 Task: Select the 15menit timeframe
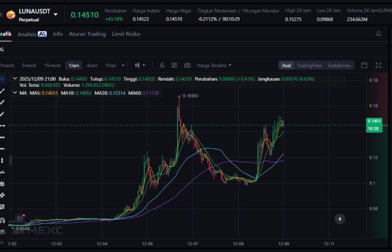tap(52, 65)
